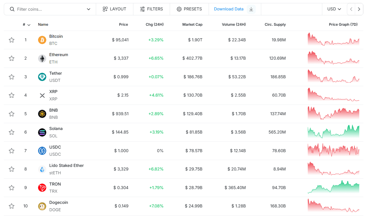View Solana's 7-day price graph

(x=333, y=132)
